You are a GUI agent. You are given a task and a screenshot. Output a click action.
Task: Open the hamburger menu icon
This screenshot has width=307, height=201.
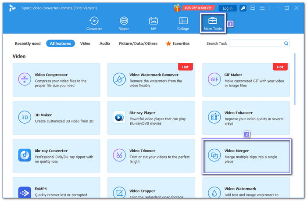point(262,8)
